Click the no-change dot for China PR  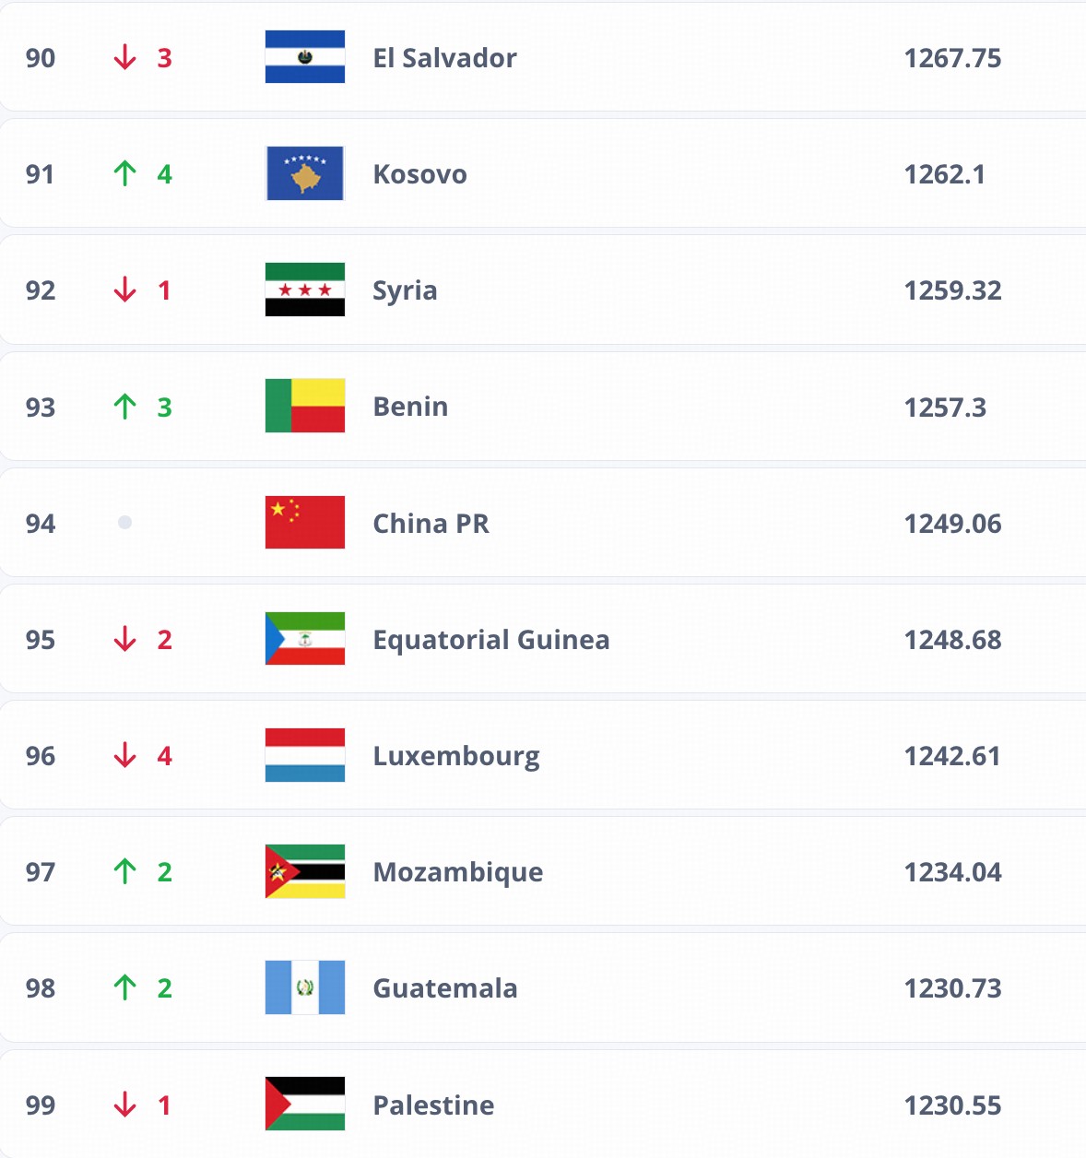[x=125, y=523]
